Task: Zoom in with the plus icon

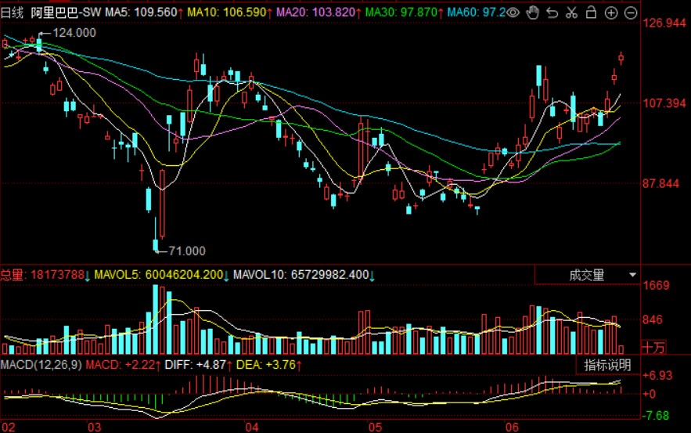Action: point(611,13)
